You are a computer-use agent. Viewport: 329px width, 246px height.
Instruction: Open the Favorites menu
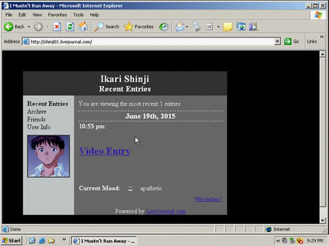pos(57,15)
